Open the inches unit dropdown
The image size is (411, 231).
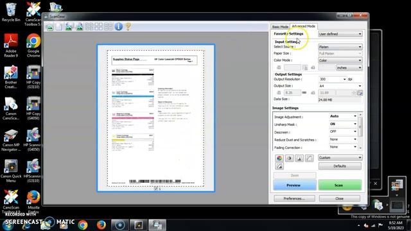(349, 67)
